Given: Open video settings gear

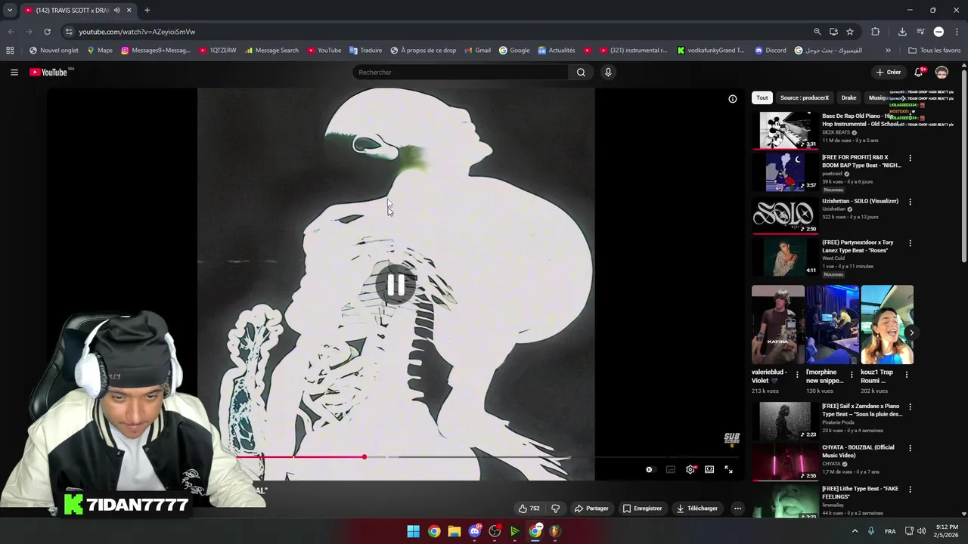Looking at the screenshot, I should point(690,470).
